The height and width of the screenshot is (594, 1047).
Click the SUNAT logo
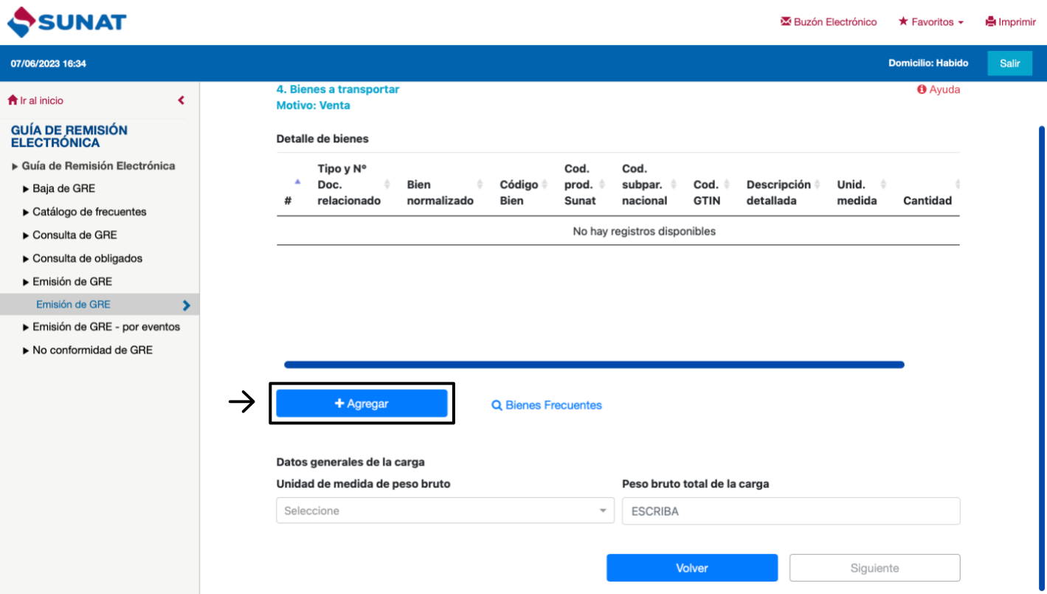[x=67, y=22]
